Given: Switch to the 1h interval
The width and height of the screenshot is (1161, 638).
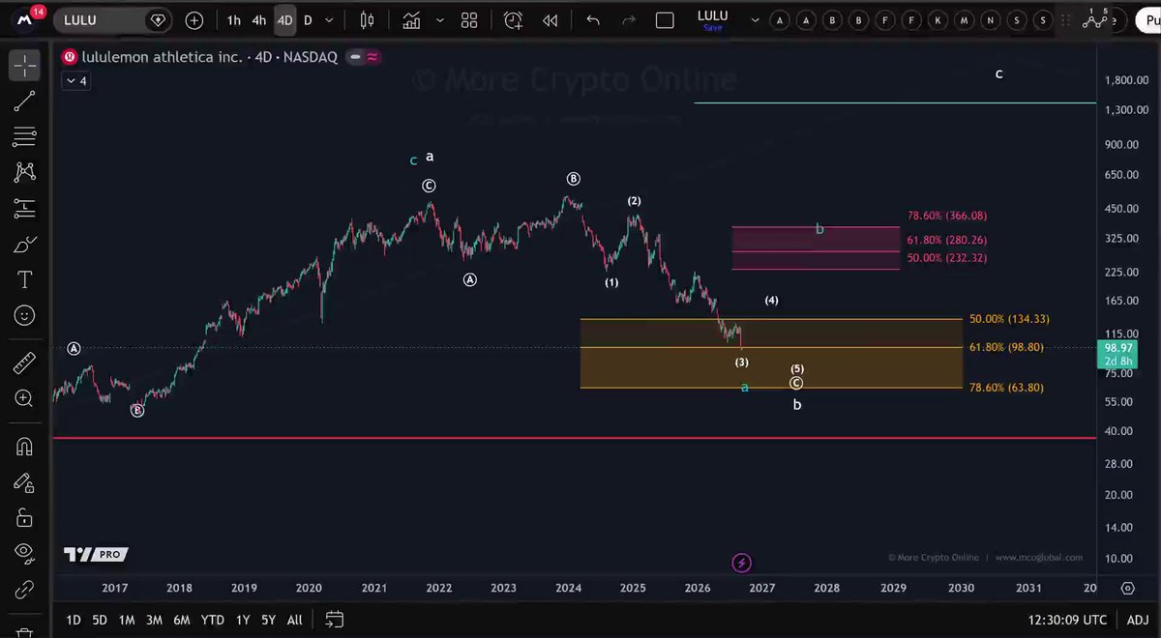Looking at the screenshot, I should click(233, 20).
